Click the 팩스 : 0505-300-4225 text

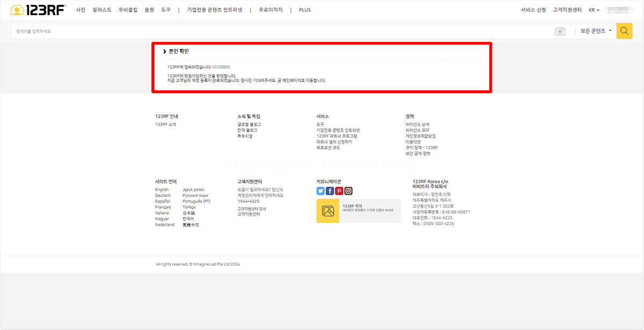[x=433, y=224]
